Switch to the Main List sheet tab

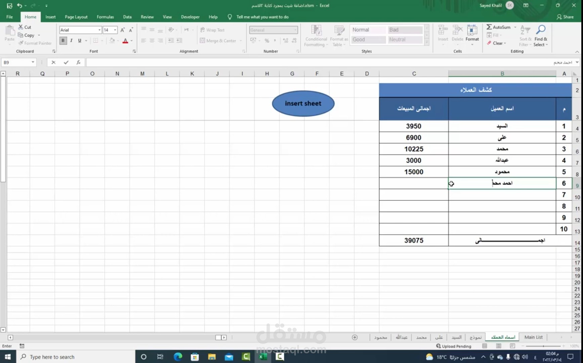[534, 337]
